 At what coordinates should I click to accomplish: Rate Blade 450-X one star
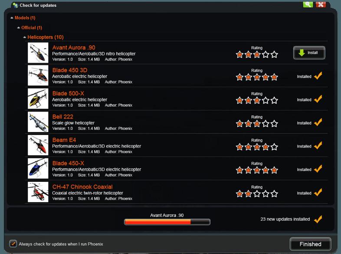click(x=239, y=170)
